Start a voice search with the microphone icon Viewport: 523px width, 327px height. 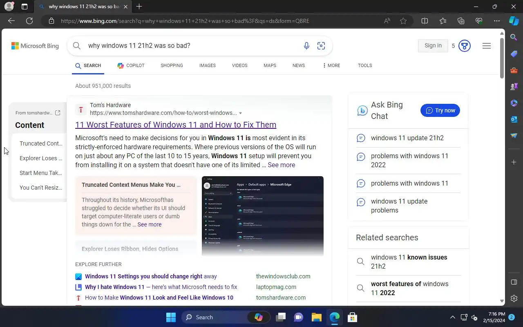306,46
